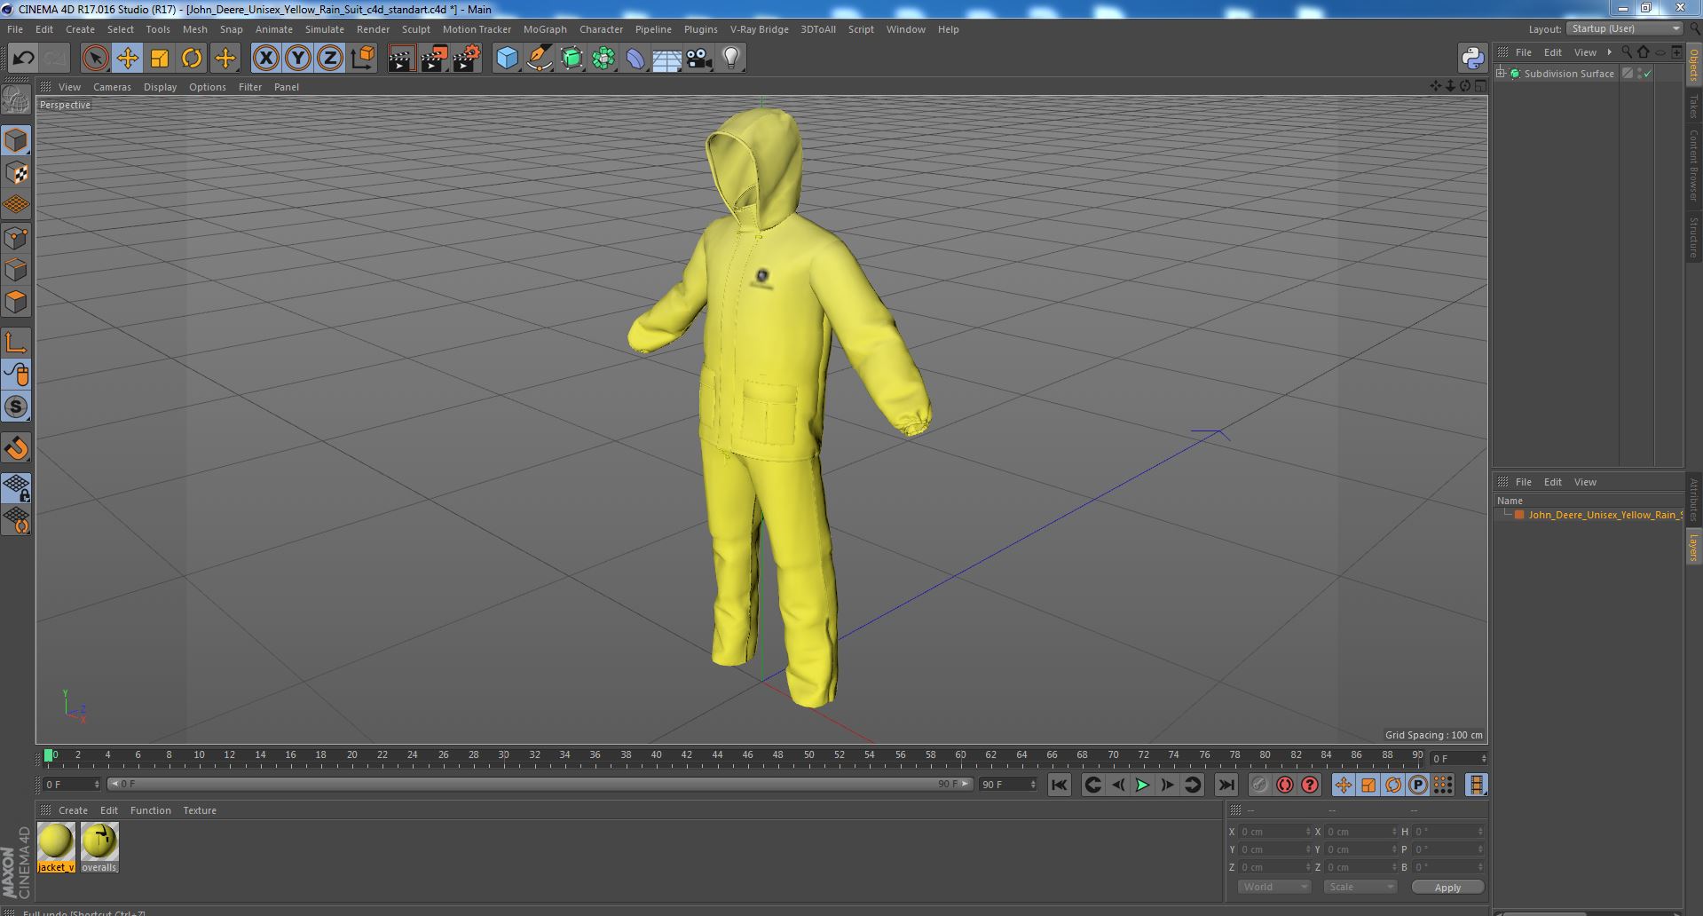
Task: Activate the Move tool
Action: coord(127,59)
